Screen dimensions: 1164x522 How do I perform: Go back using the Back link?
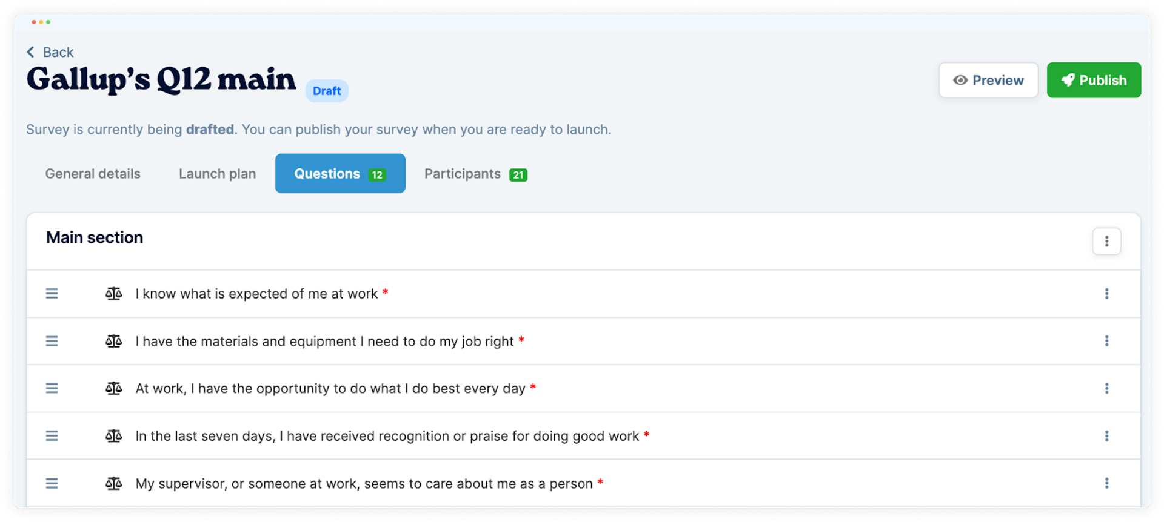[50, 52]
